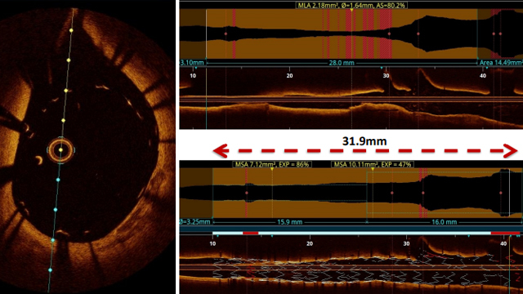Screen dimensions: 523x294
Task: Click left red segment on apposition bar
Action: point(250,233)
